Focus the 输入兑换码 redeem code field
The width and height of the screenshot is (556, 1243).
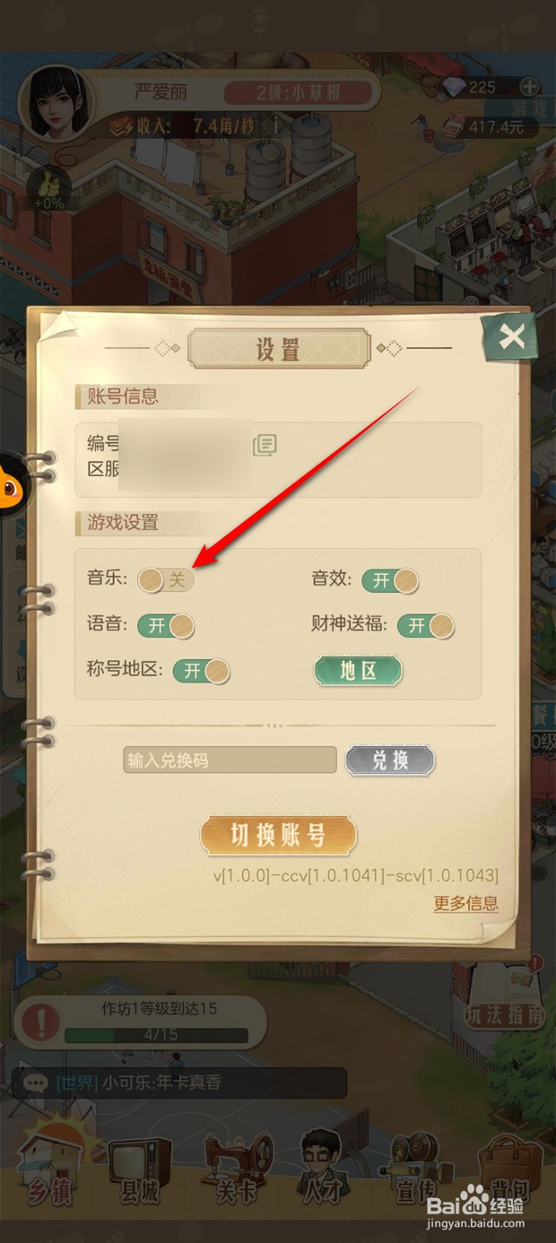[x=230, y=761]
